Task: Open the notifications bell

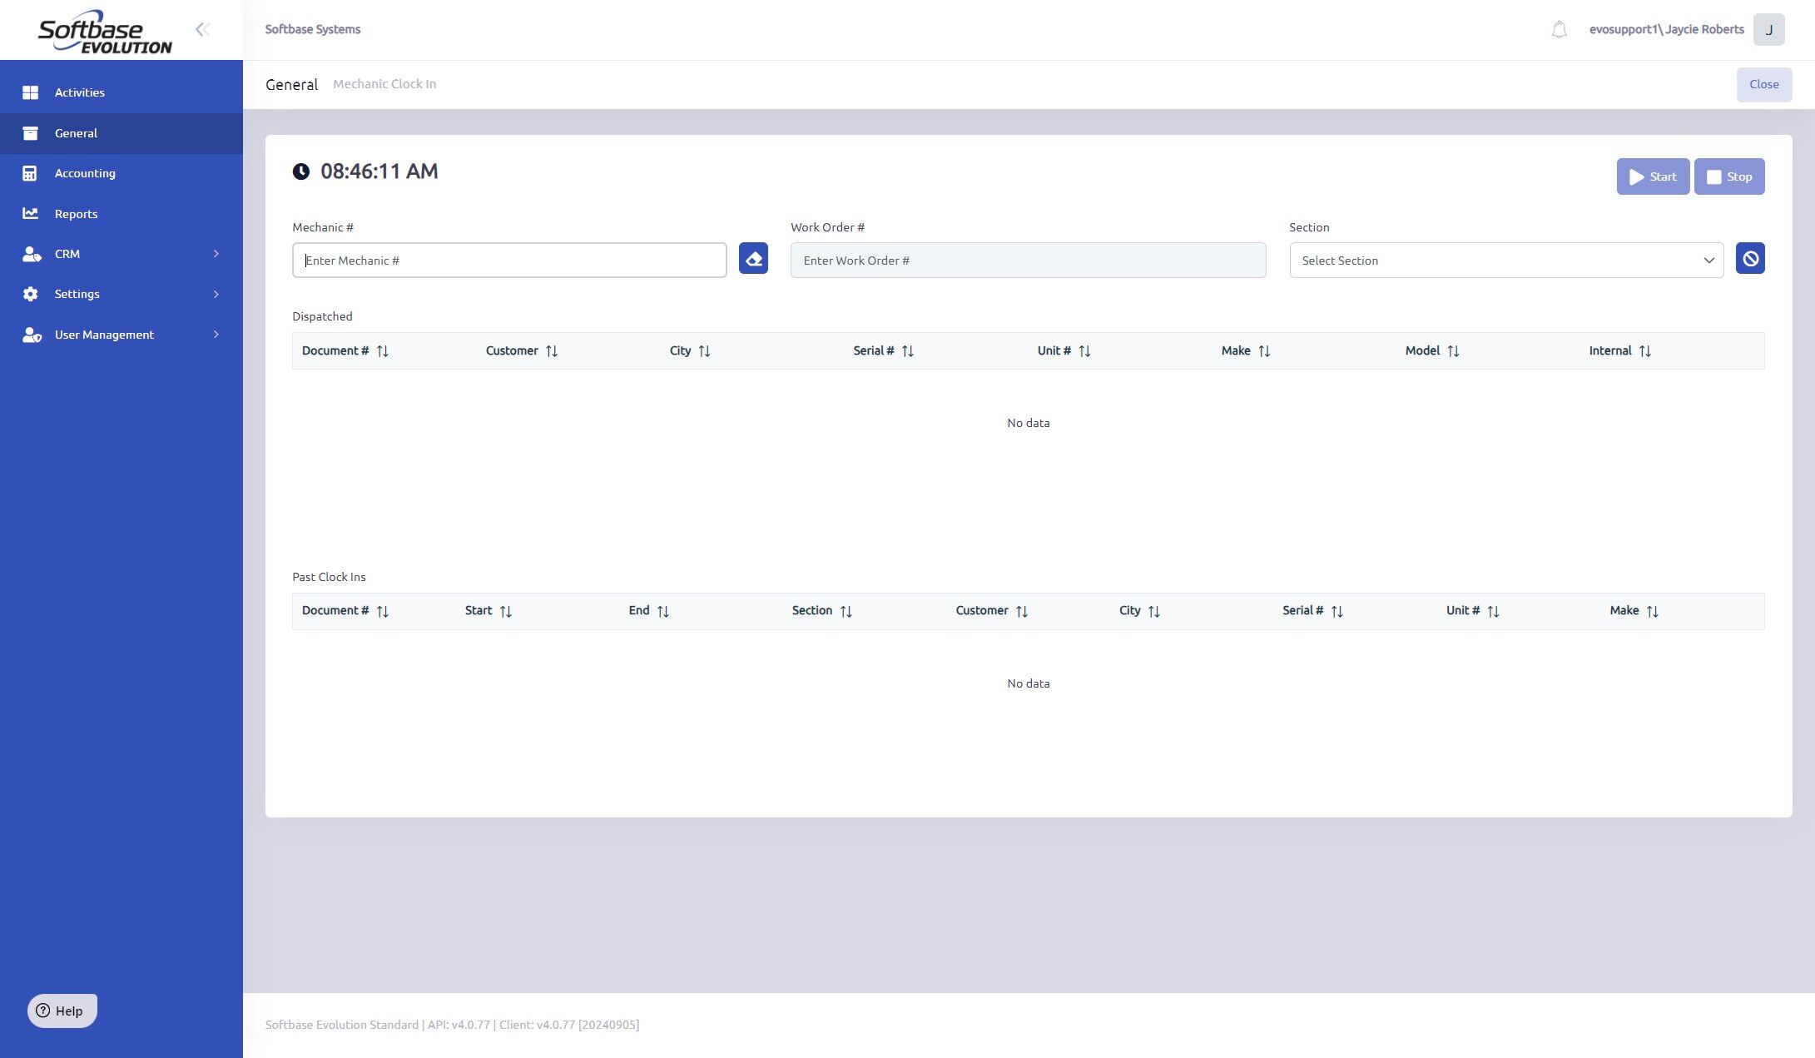Action: pos(1559,30)
